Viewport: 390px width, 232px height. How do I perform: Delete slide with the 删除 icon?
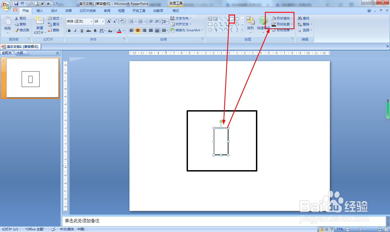pyautogui.click(x=50, y=30)
